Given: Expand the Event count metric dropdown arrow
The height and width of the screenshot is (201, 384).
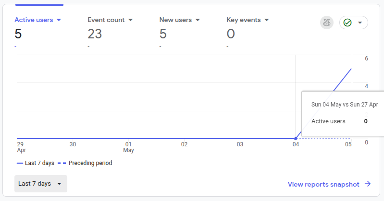Looking at the screenshot, I should click(131, 20).
